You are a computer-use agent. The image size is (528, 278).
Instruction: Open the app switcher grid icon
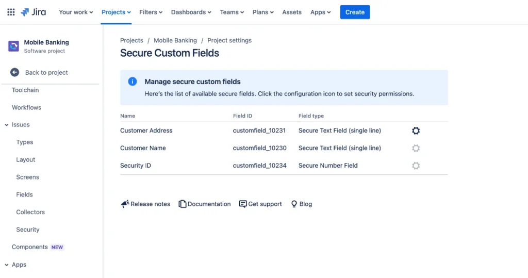(x=11, y=12)
